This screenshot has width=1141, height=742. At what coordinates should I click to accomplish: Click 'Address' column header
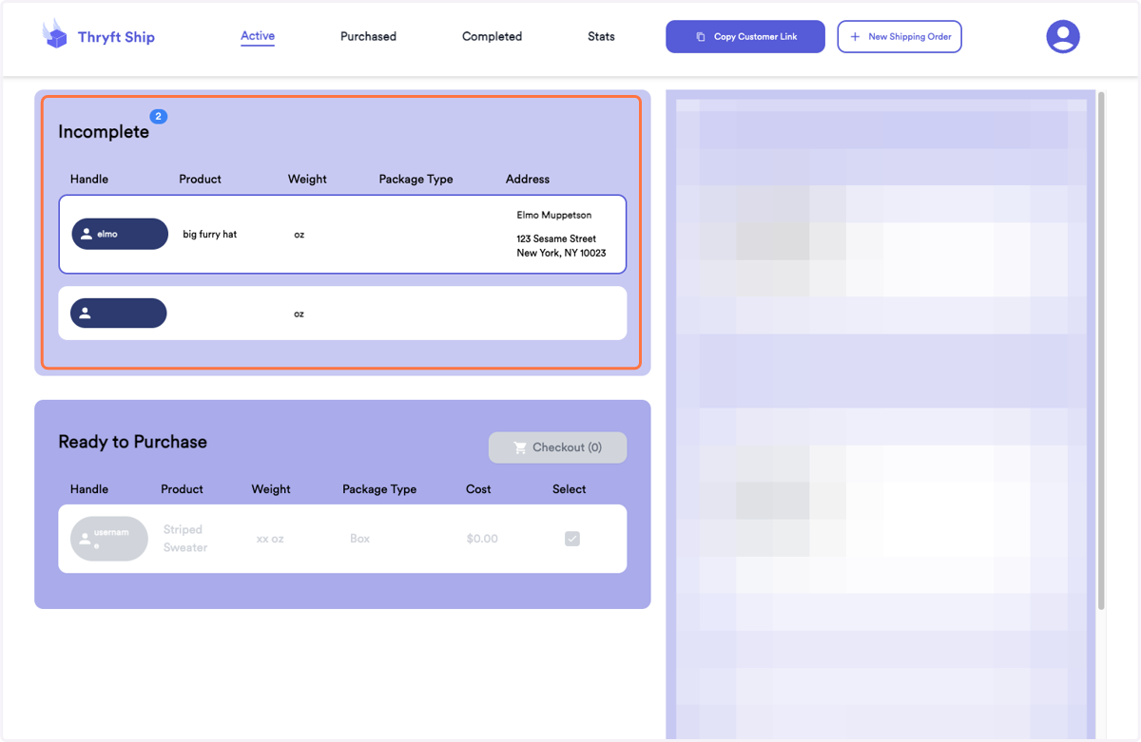point(528,179)
